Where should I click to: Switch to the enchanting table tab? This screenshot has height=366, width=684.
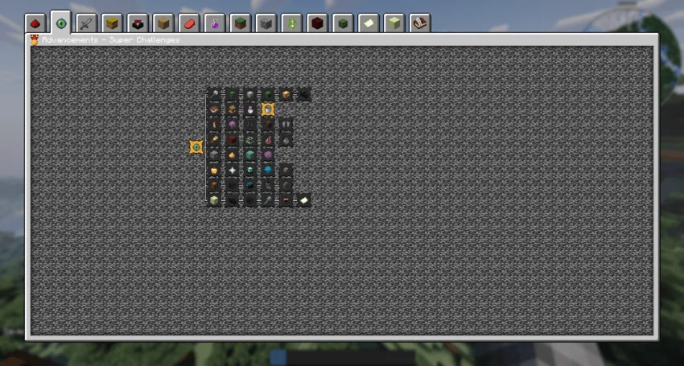tap(138, 23)
